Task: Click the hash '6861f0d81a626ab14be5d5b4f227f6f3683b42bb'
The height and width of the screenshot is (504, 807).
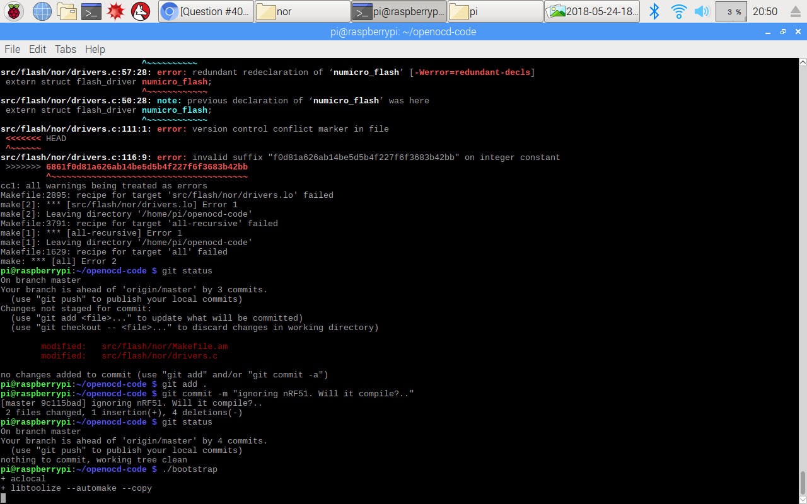Action: tap(147, 167)
